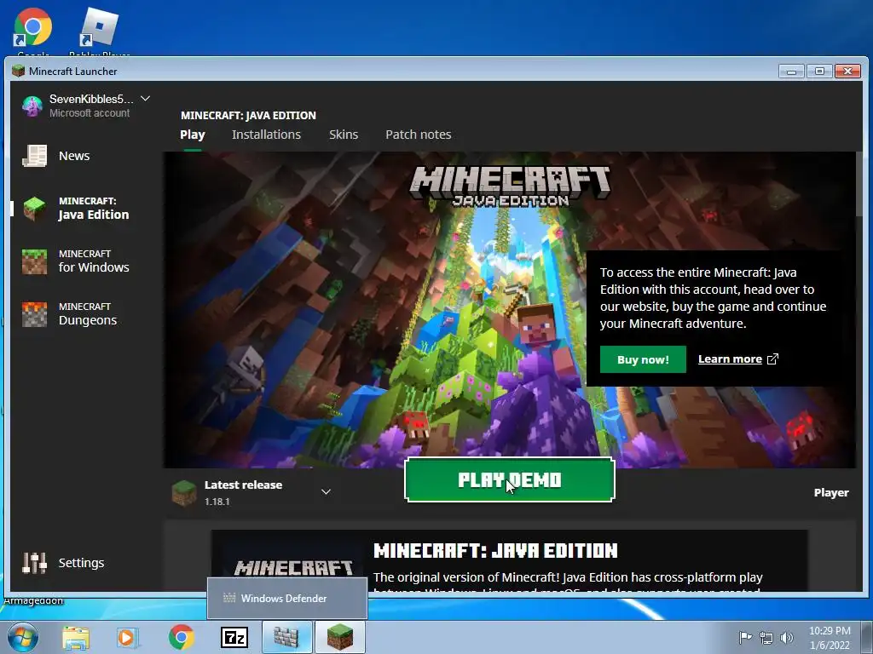The image size is (873, 654).
Task: Open the network tray icon
Action: [766, 638]
